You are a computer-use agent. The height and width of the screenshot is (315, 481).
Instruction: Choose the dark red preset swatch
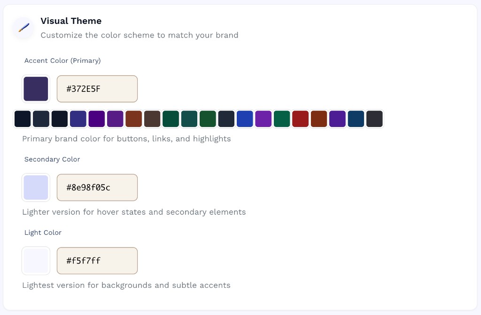tap(300, 119)
